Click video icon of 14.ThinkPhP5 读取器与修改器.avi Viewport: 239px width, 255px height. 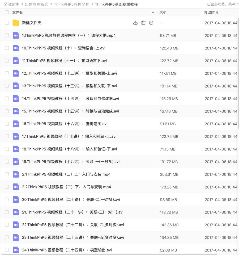[16, 99]
